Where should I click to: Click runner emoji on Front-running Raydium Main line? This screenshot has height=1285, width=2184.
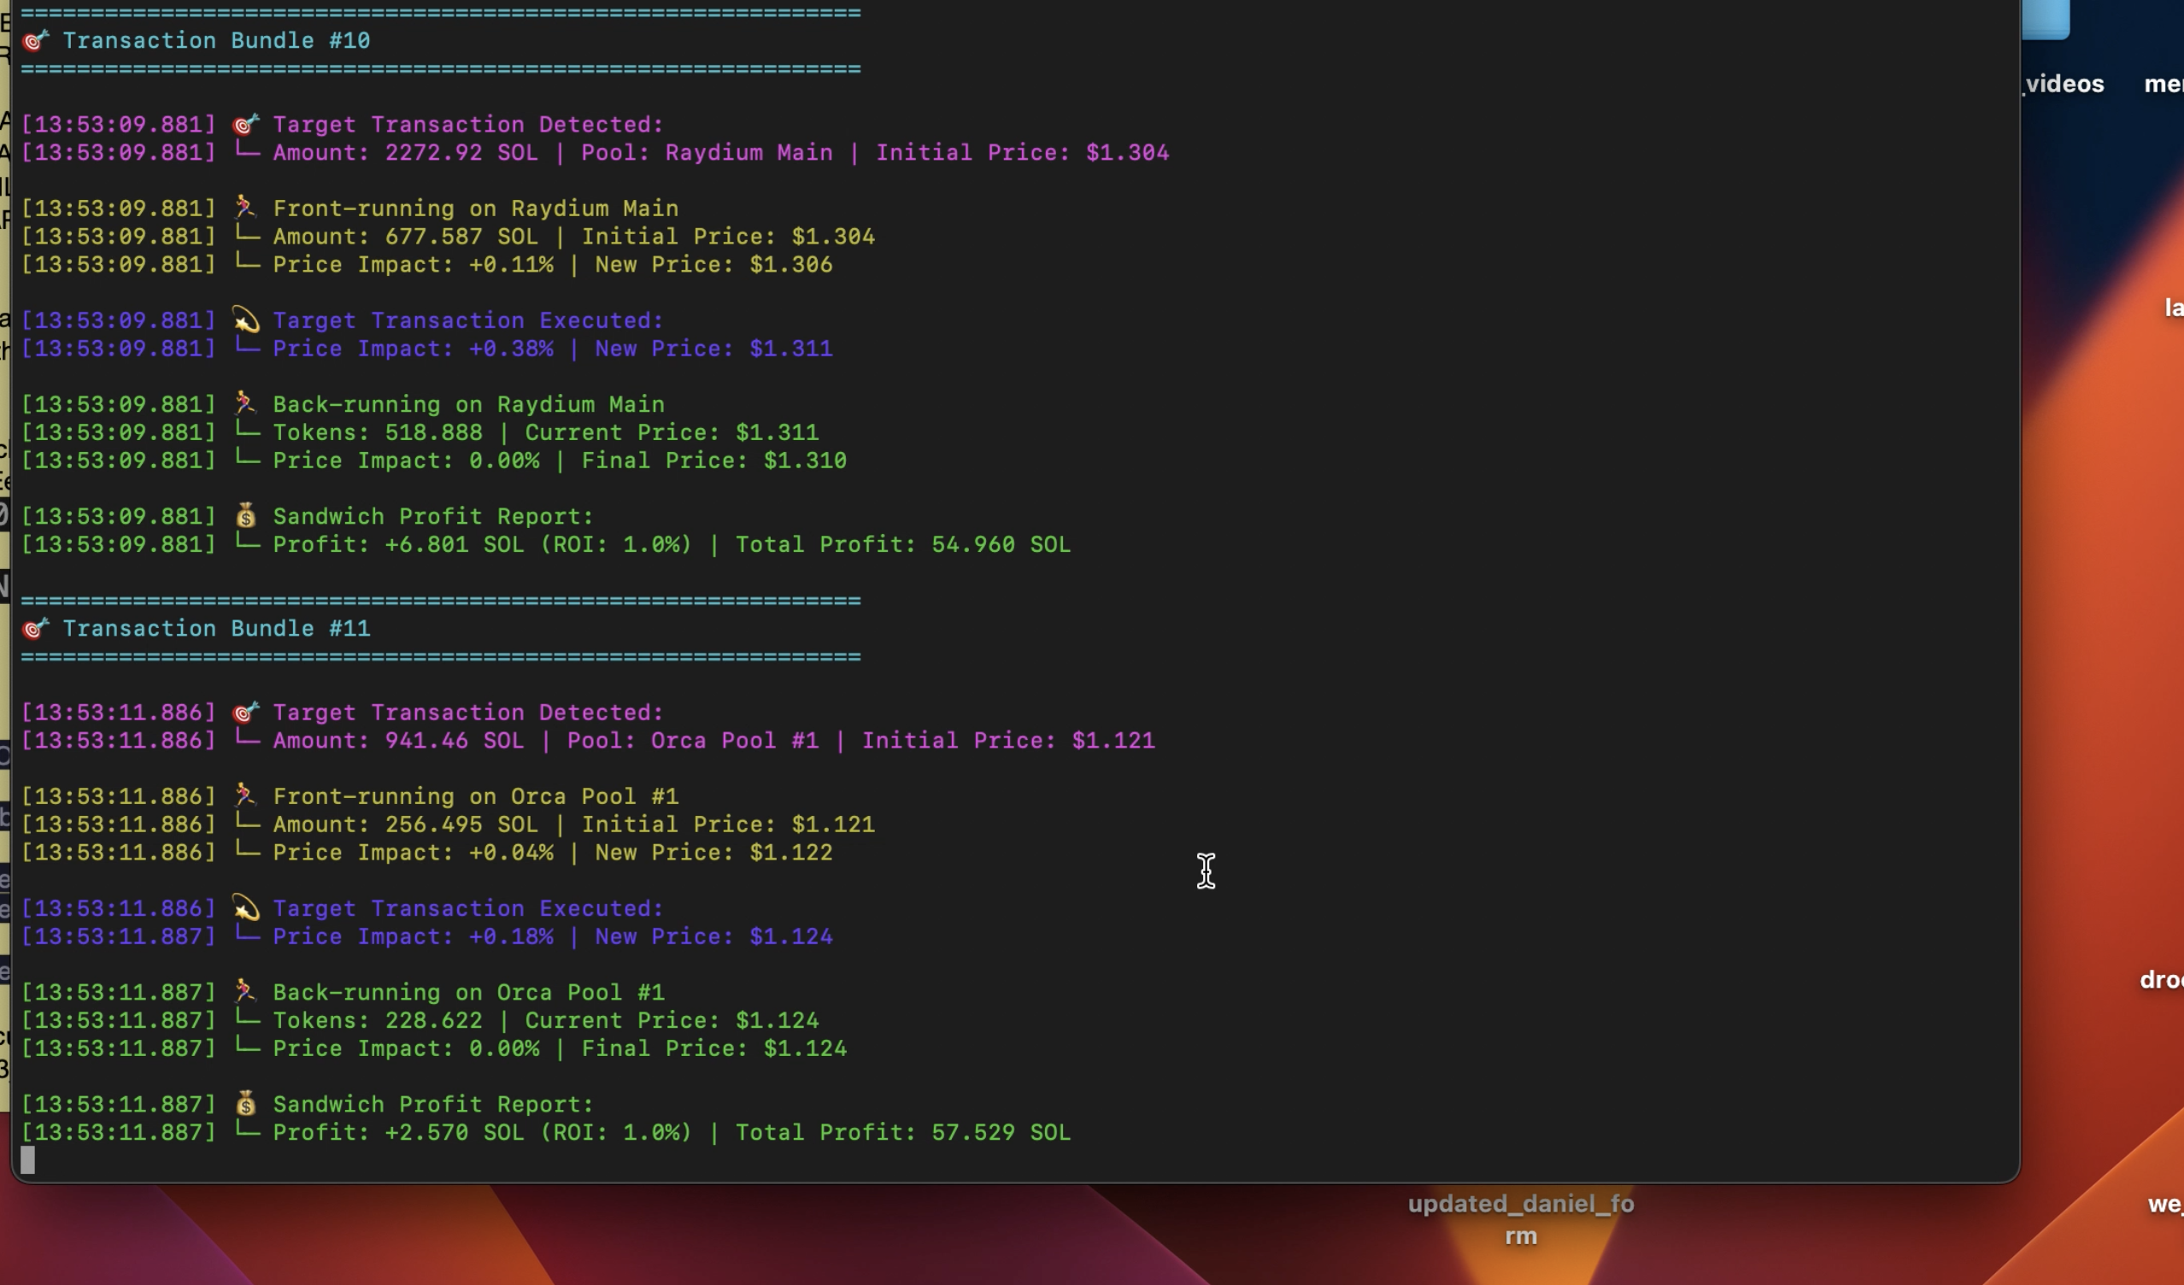pos(245,208)
